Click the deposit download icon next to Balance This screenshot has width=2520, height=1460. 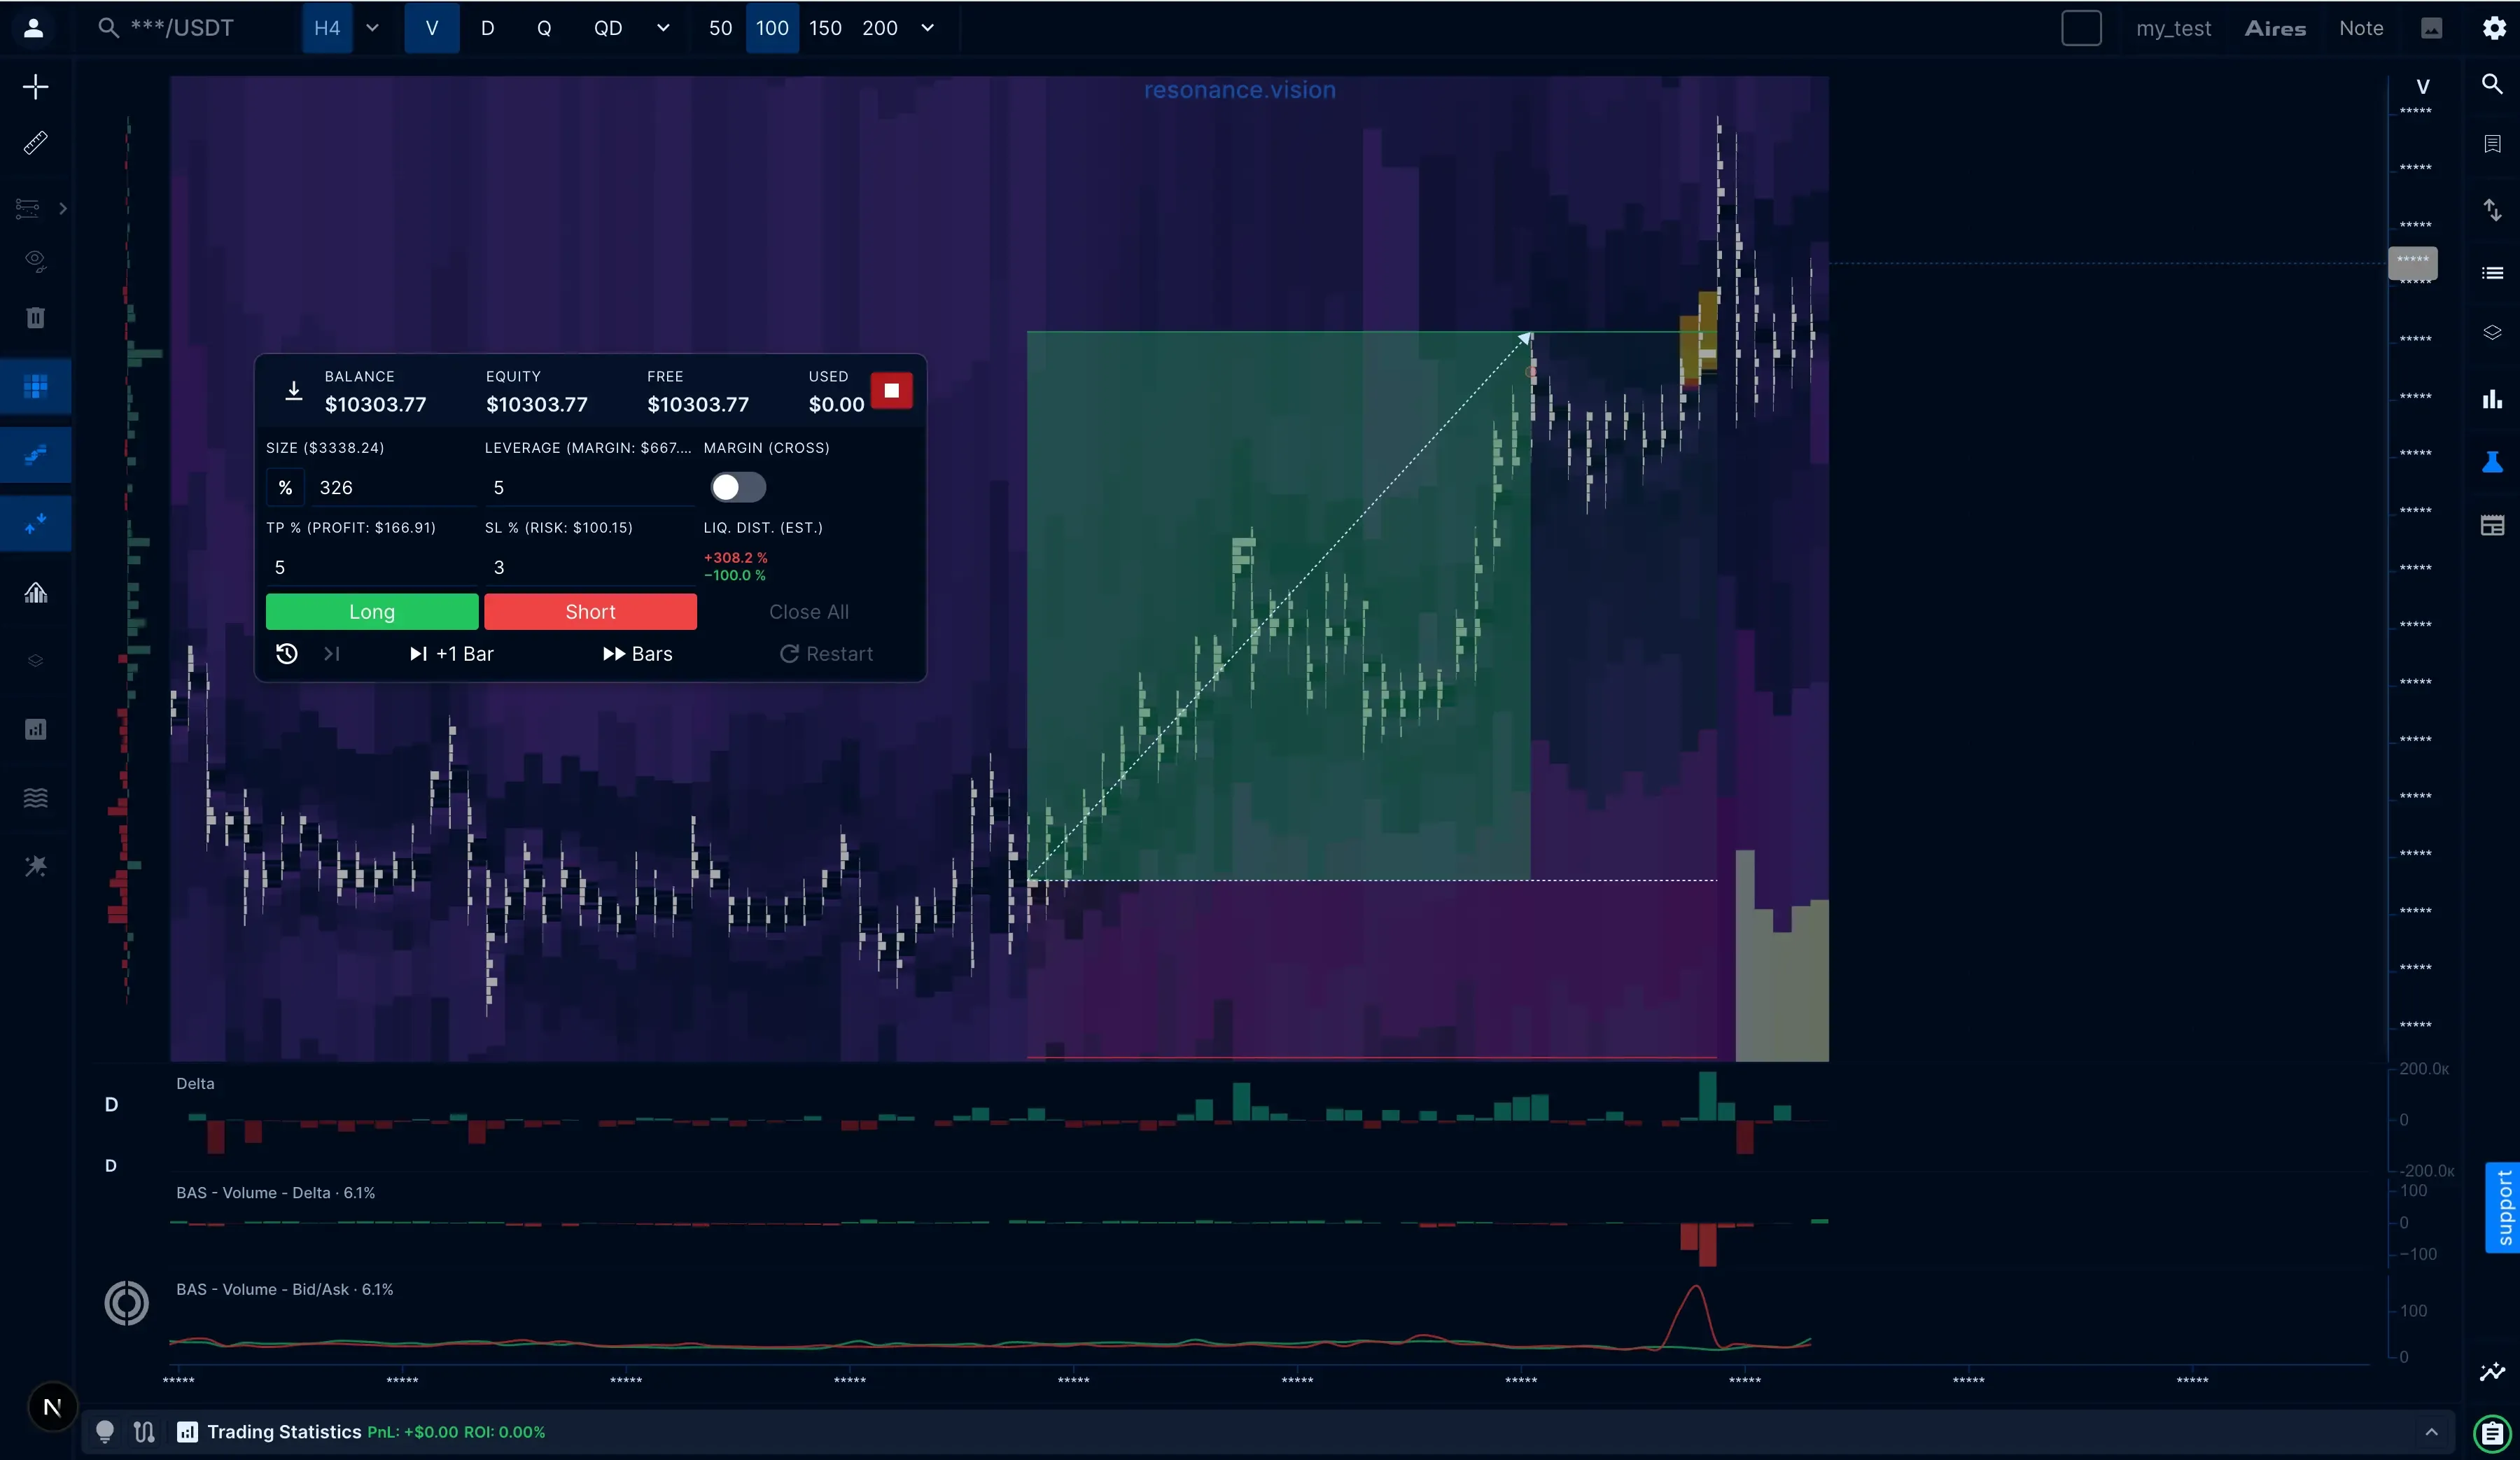pos(293,391)
